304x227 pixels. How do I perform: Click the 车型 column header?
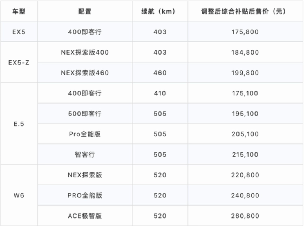[x=19, y=12]
